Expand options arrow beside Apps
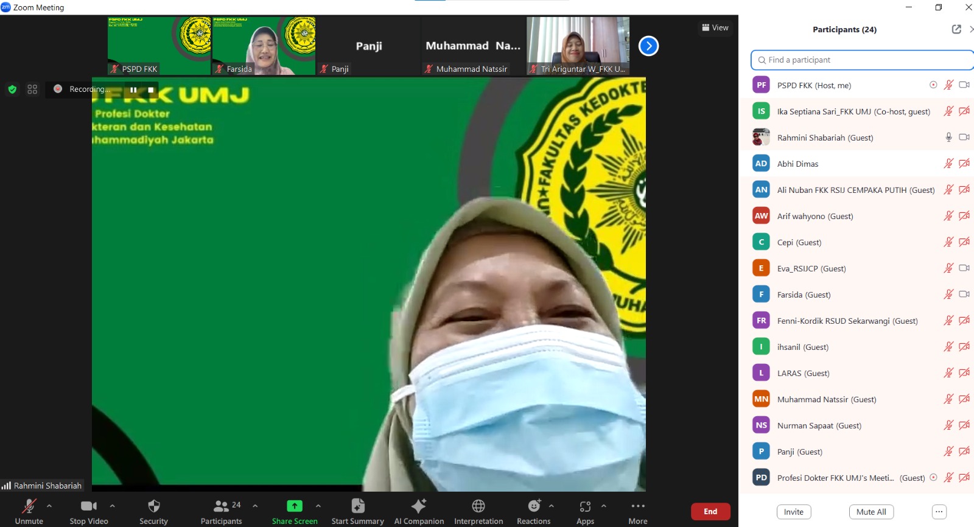 (x=604, y=506)
